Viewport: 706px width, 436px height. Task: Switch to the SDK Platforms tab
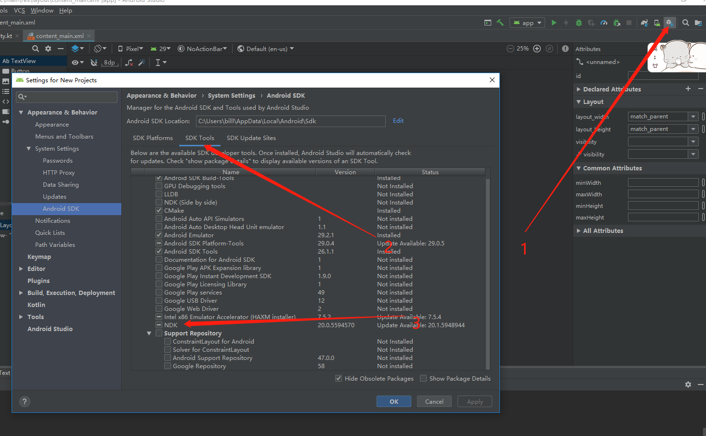pyautogui.click(x=153, y=138)
